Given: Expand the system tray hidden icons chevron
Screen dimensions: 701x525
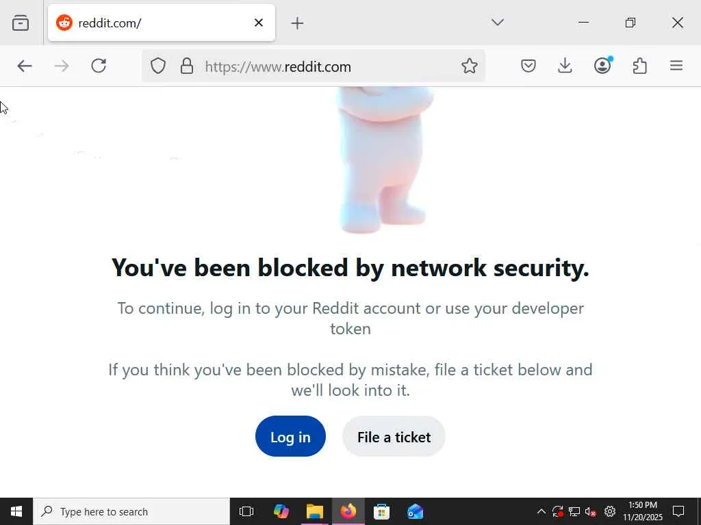Looking at the screenshot, I should tap(541, 511).
